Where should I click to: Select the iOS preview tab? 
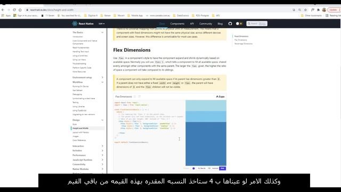tap(209, 169)
